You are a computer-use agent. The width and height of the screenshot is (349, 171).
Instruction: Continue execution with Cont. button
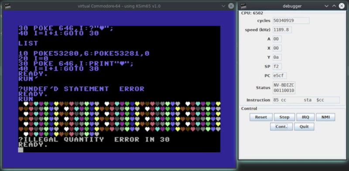point(281,127)
